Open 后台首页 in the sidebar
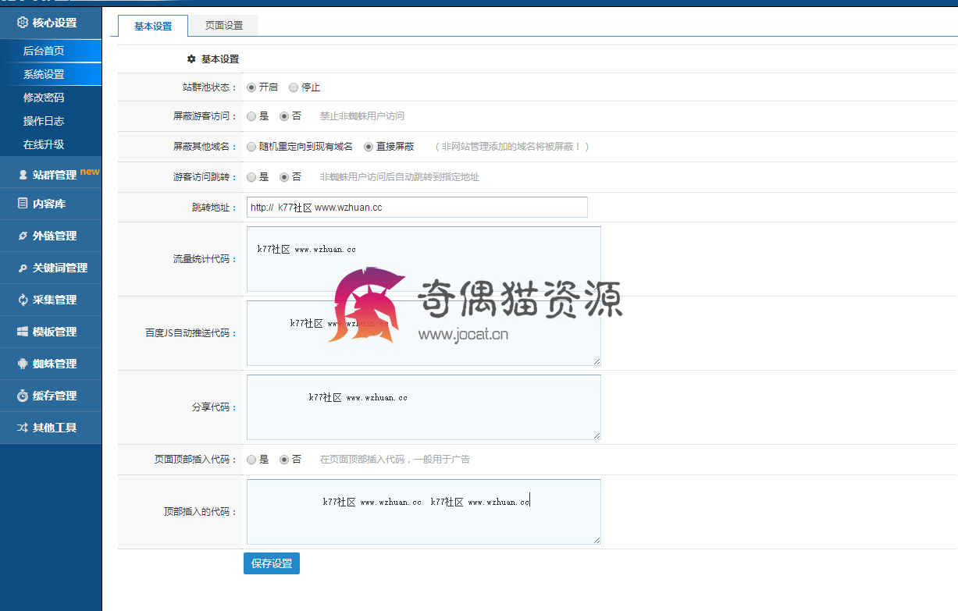Screen dimensions: 958x611 tap(51, 51)
